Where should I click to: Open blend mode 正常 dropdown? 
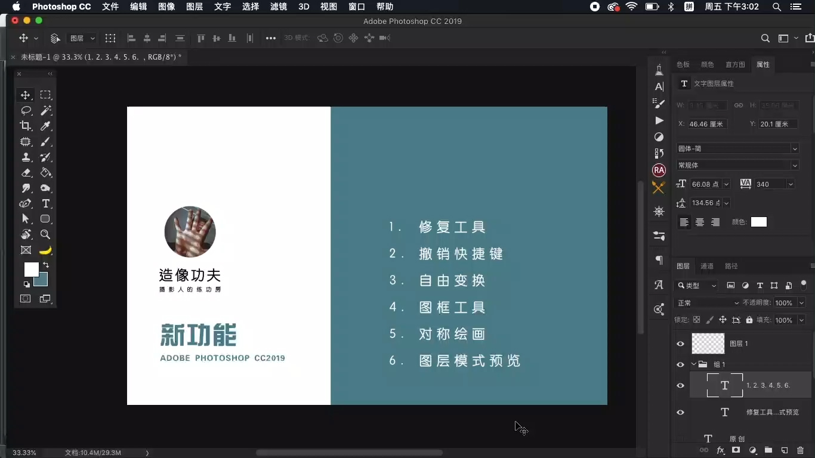point(708,303)
